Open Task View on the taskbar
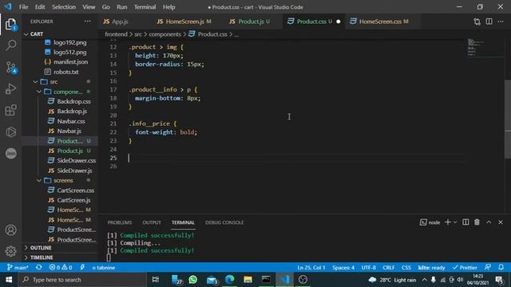This screenshot has width=511, height=287. (x=156, y=280)
